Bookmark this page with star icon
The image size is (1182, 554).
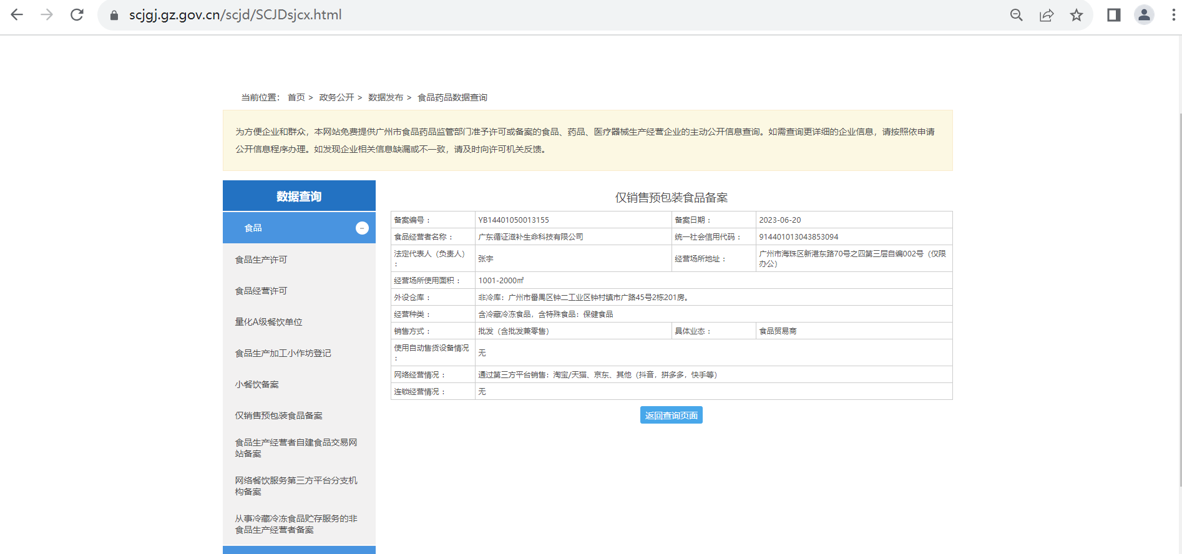click(1077, 15)
